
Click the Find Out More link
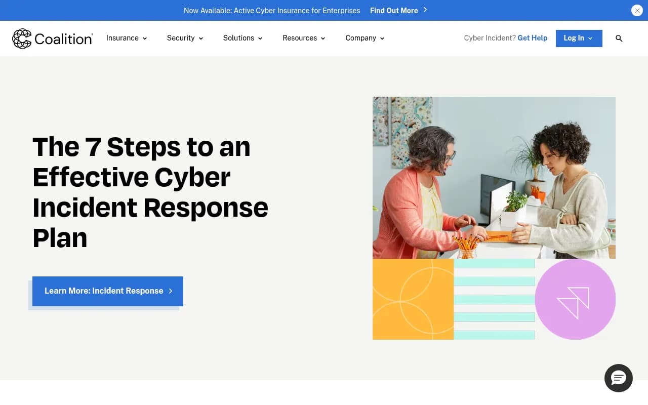pyautogui.click(x=399, y=11)
